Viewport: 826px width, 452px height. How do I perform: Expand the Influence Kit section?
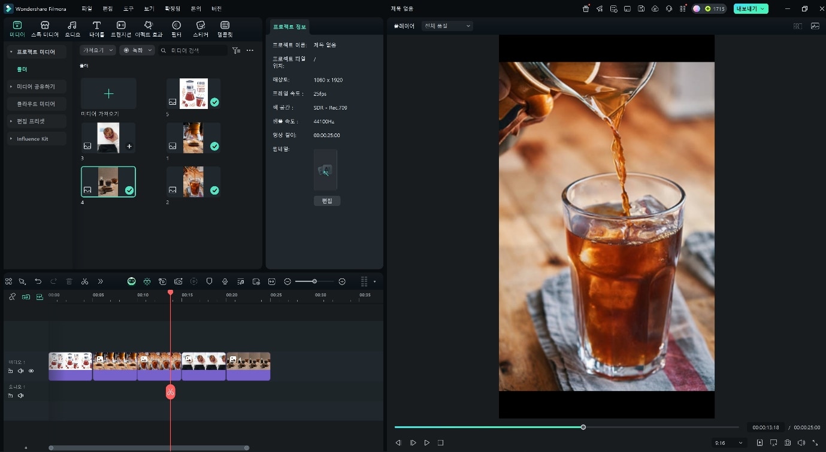point(11,139)
